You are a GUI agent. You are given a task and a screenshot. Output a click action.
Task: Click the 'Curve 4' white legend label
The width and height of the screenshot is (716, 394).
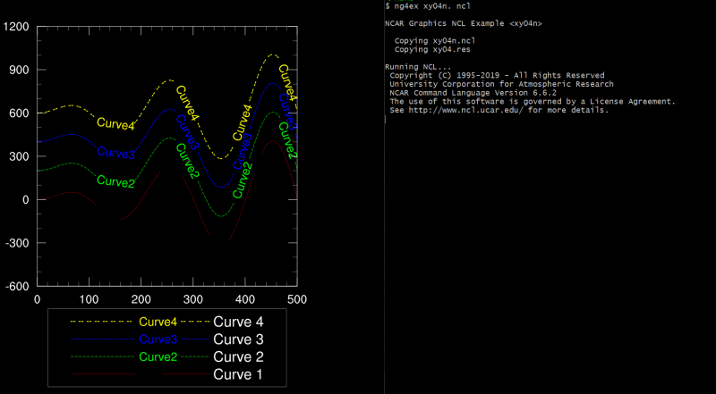tap(238, 321)
